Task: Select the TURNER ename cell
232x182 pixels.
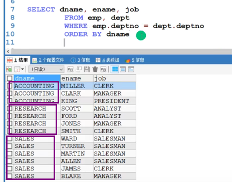Action: pos(77,146)
